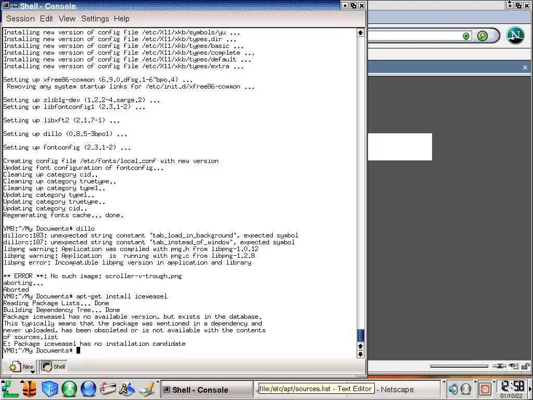Maximize the Shell - Console window
This screenshot has height=400, width=533.
tap(353, 5)
